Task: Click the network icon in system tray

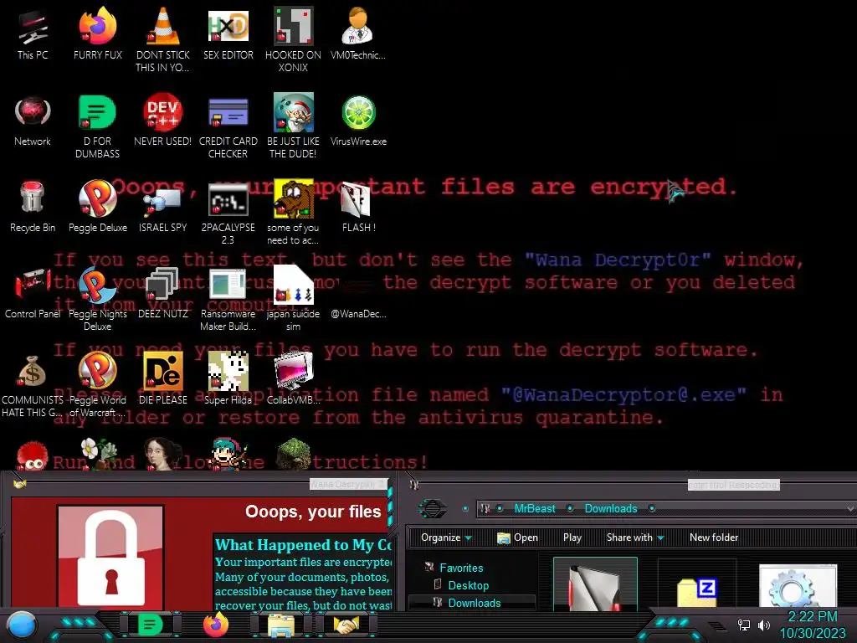Action: click(x=744, y=625)
